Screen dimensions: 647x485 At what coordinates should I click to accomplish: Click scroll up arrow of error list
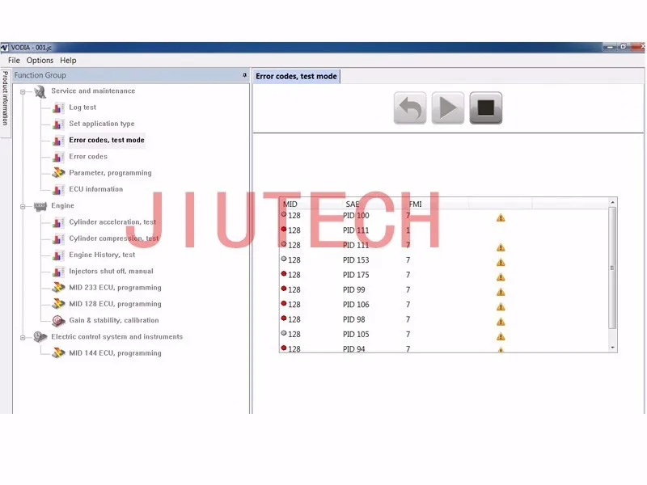tap(612, 202)
